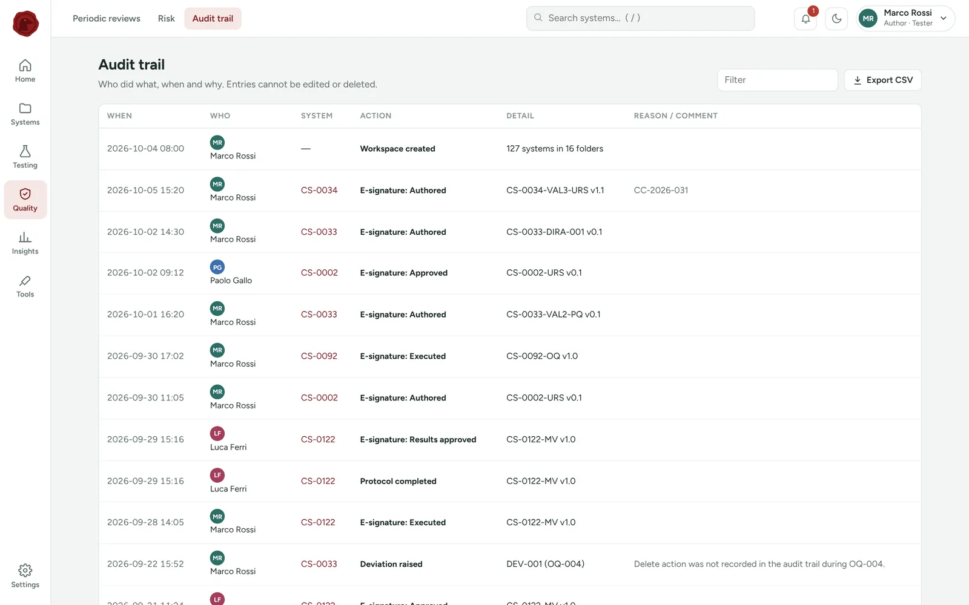Click 'E-signature: Results approved' action

pos(418,440)
